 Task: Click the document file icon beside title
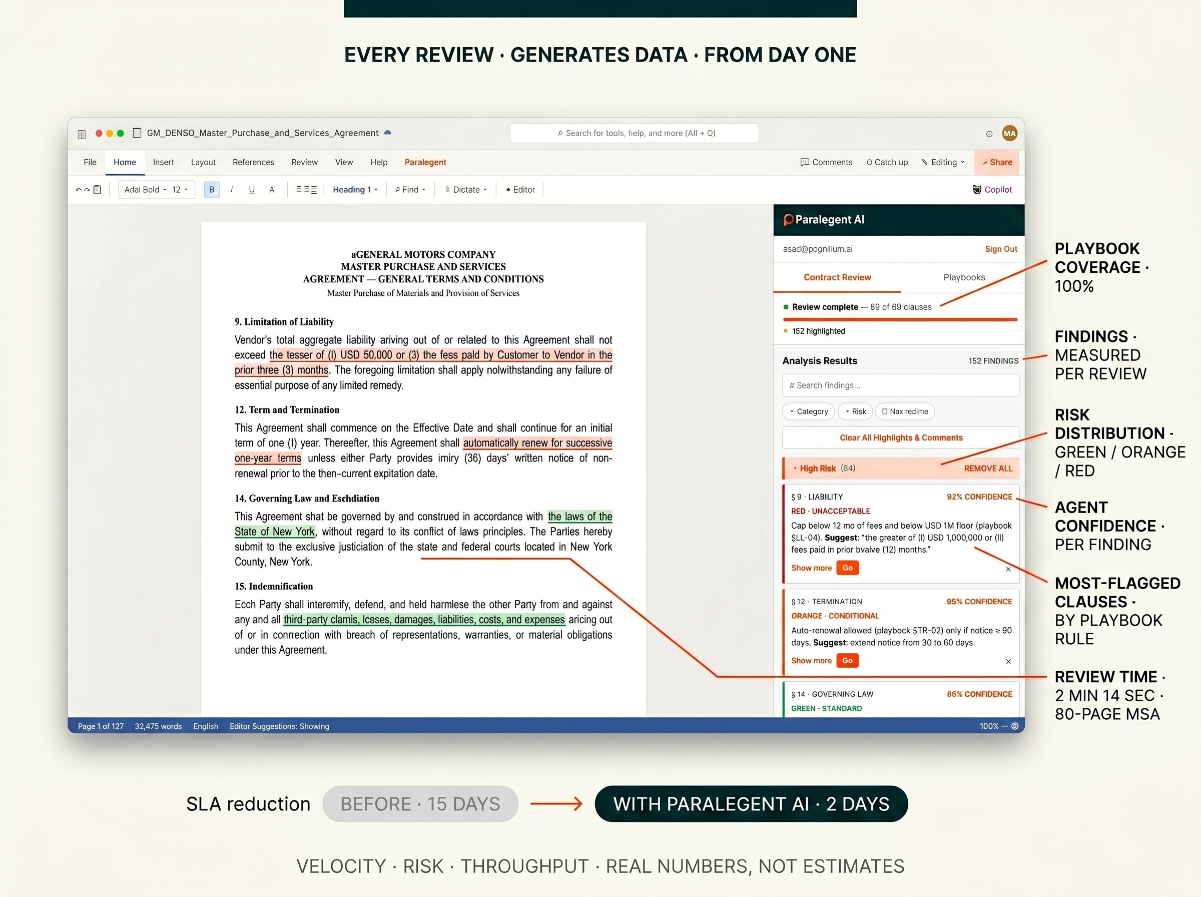point(137,133)
